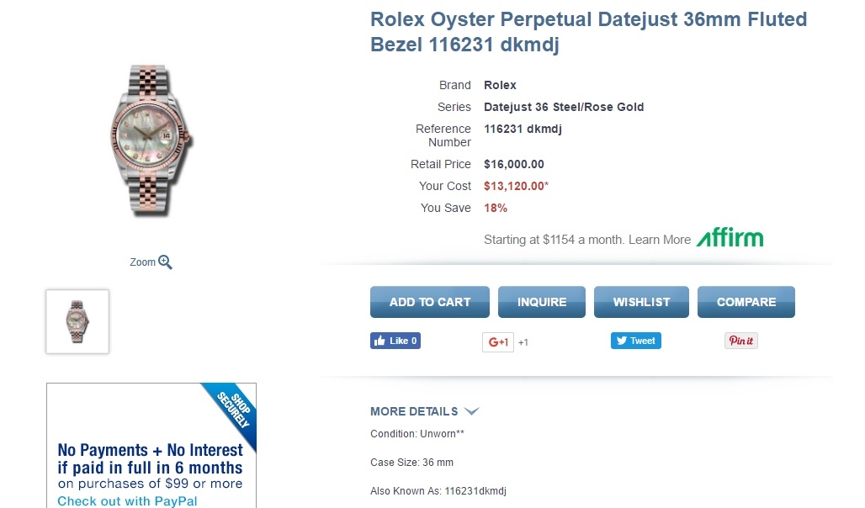Click the magnifier icon beside Zoom
865x508 pixels.
165,262
